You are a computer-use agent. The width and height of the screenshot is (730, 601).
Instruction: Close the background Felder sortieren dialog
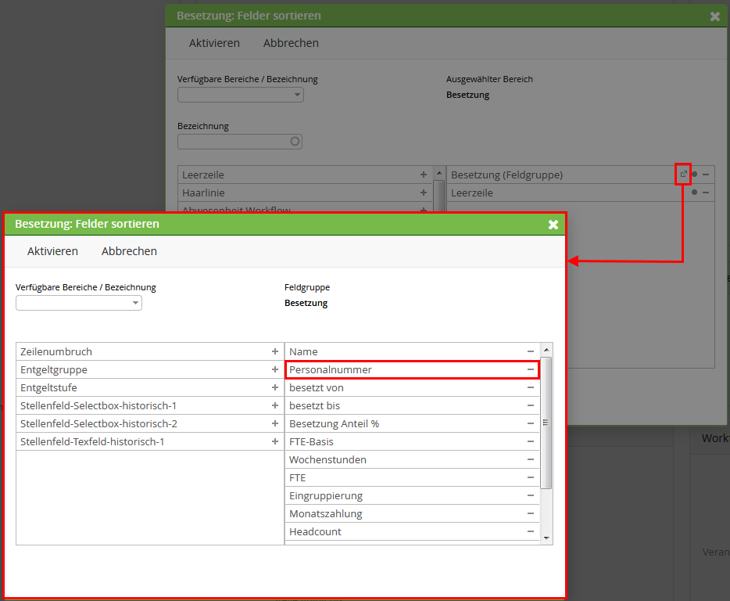click(715, 16)
